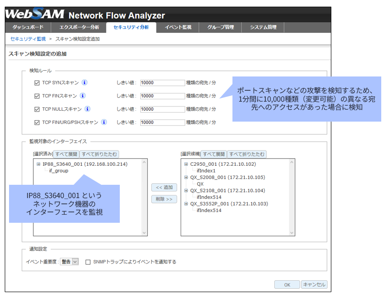The width and height of the screenshot is (386, 304).
Task: Click info icon beside TCP NULLスキャン
Action: click(87, 109)
